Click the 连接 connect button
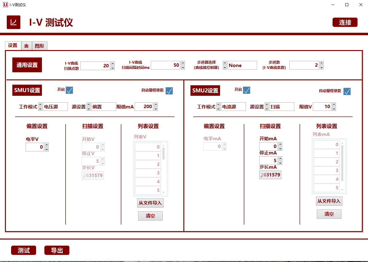This screenshot has width=368, height=262. [345, 22]
